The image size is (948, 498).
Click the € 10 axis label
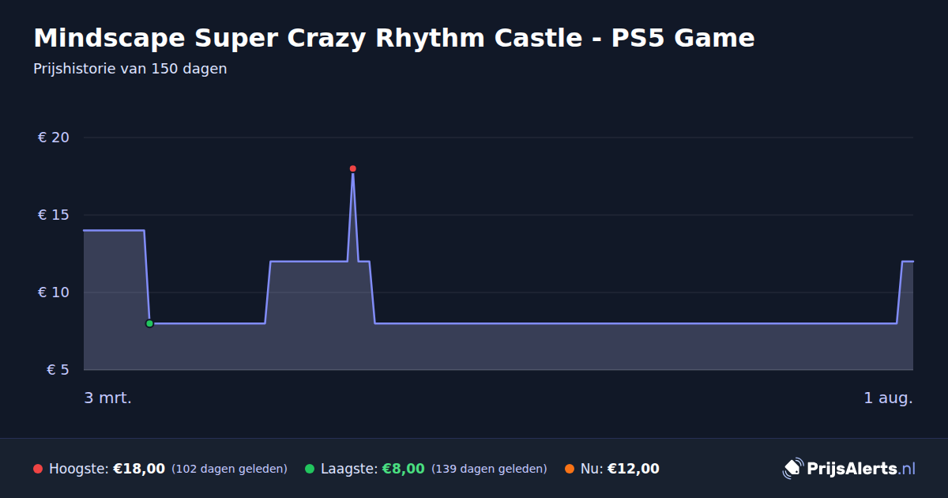[x=54, y=292]
